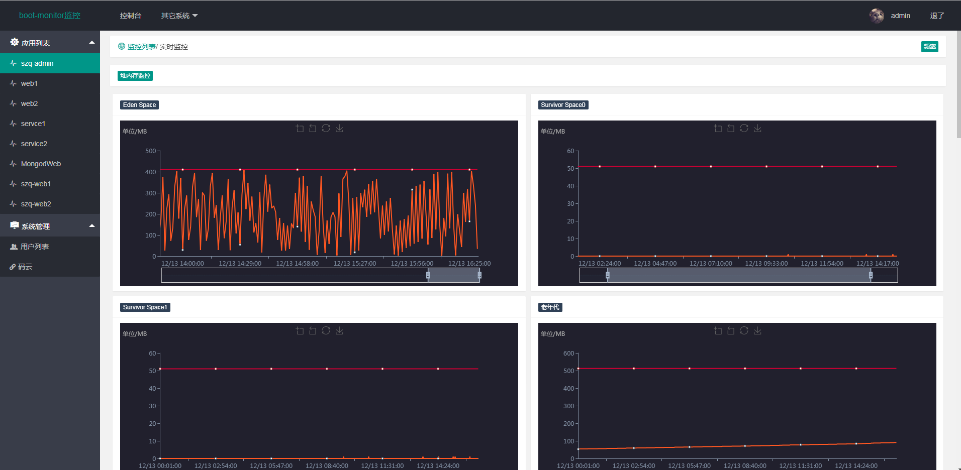Collapse the 系统管理 sidebar section
This screenshot has width=961, height=470.
point(50,226)
